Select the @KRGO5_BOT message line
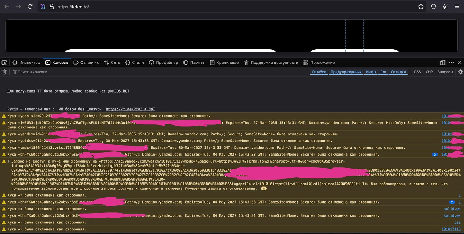The image size is (464, 234). click(x=68, y=91)
